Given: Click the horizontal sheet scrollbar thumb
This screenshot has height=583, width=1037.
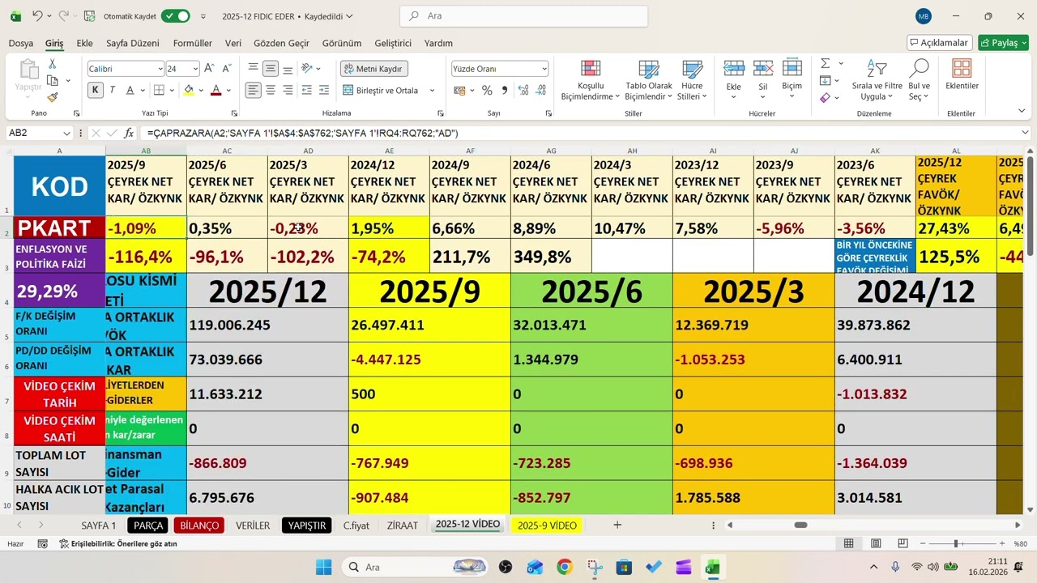Looking at the screenshot, I should click(800, 526).
